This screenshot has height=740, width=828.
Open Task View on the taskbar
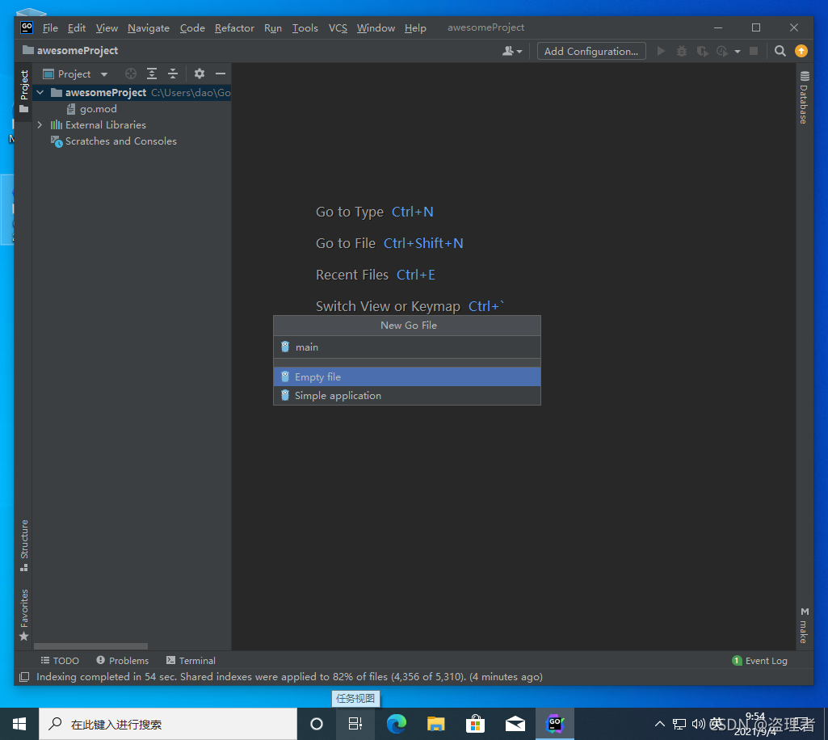pos(355,724)
